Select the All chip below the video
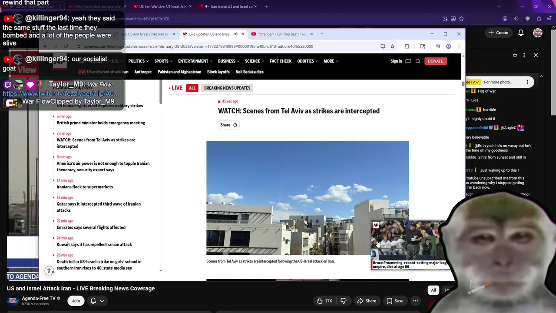Screen dimensions: 556x313 pyautogui.click(x=433, y=290)
